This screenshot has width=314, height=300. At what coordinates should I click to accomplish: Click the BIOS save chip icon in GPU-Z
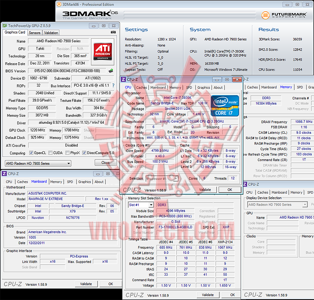tap(111, 71)
